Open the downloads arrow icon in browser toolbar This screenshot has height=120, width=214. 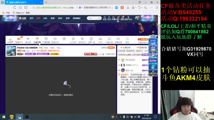(128, 8)
